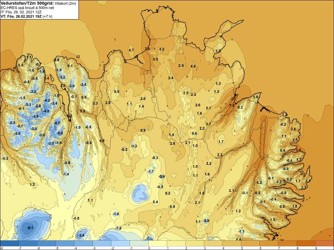Click the legend color box between 1 and 2
Screen dimensions: 334x250
click(x=176, y=243)
